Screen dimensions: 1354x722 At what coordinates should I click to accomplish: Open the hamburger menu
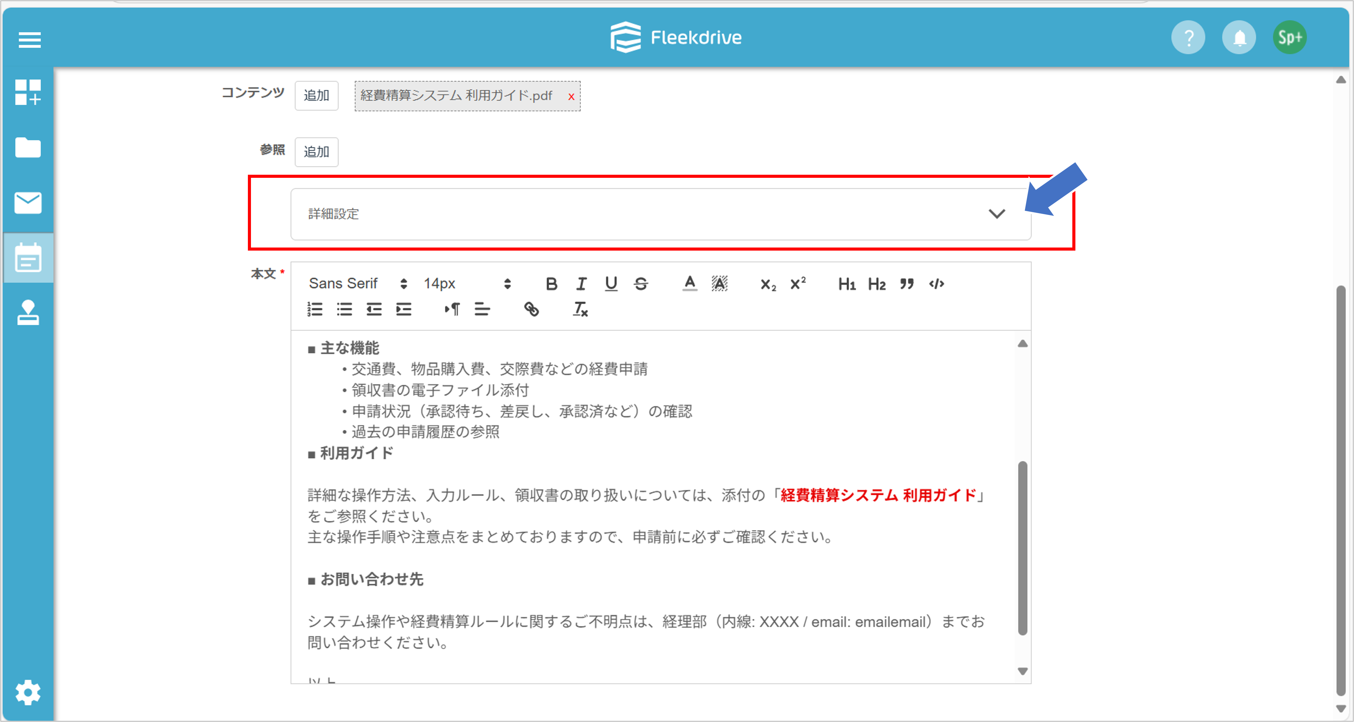tap(29, 39)
